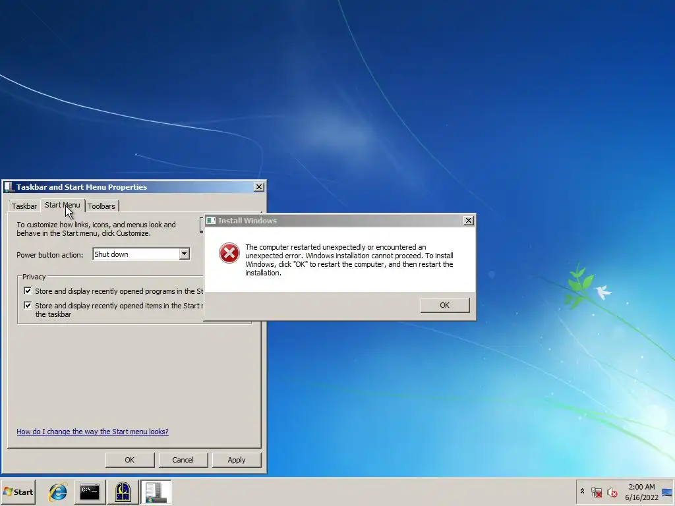Close the Install Windows error dialog
Image resolution: width=675 pixels, height=506 pixels.
click(x=469, y=221)
